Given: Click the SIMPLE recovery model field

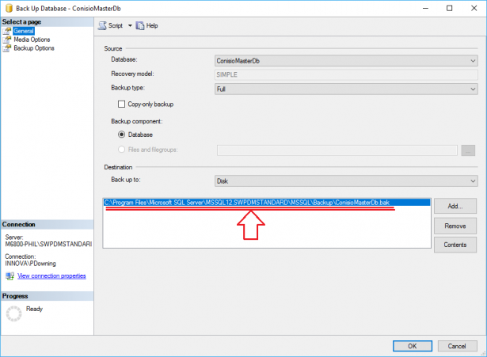Looking at the screenshot, I should tap(346, 75).
